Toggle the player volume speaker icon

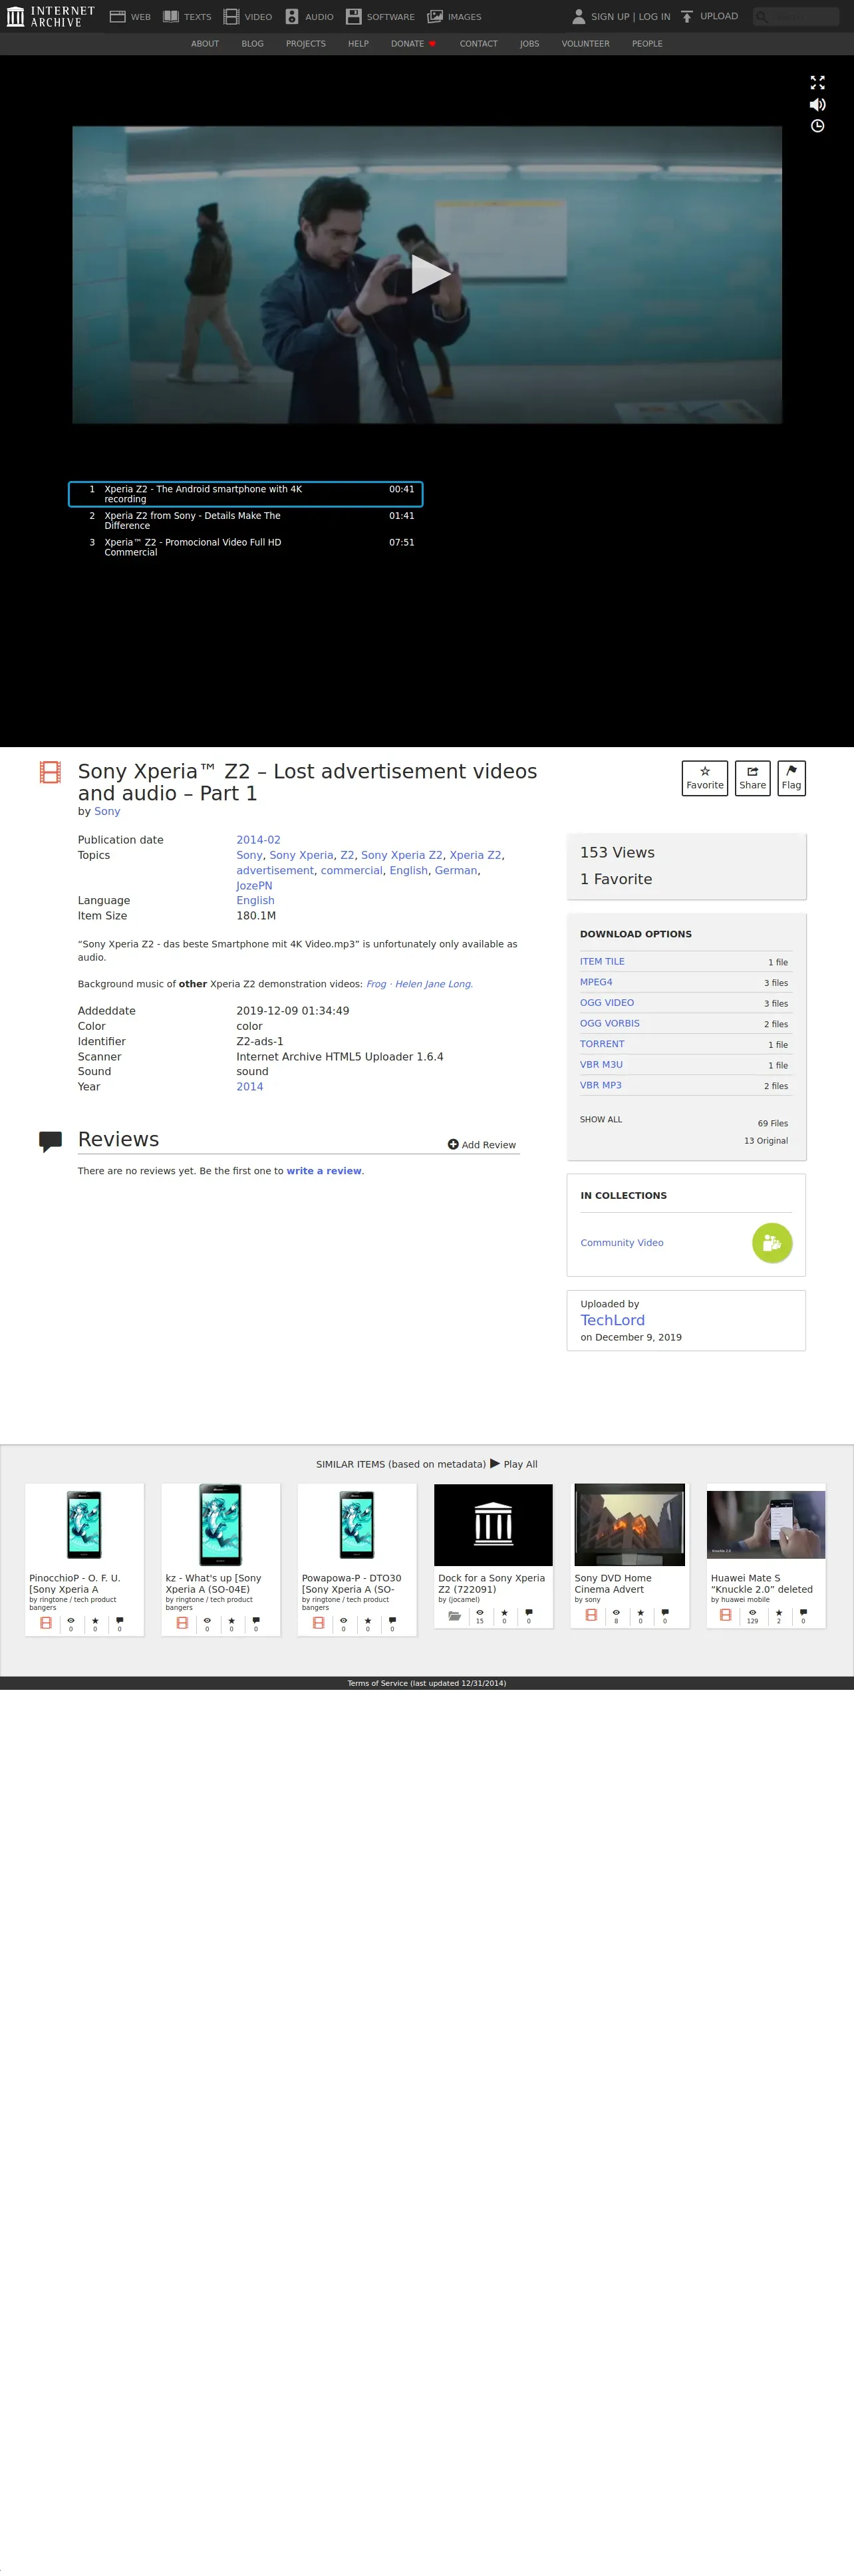(x=817, y=104)
